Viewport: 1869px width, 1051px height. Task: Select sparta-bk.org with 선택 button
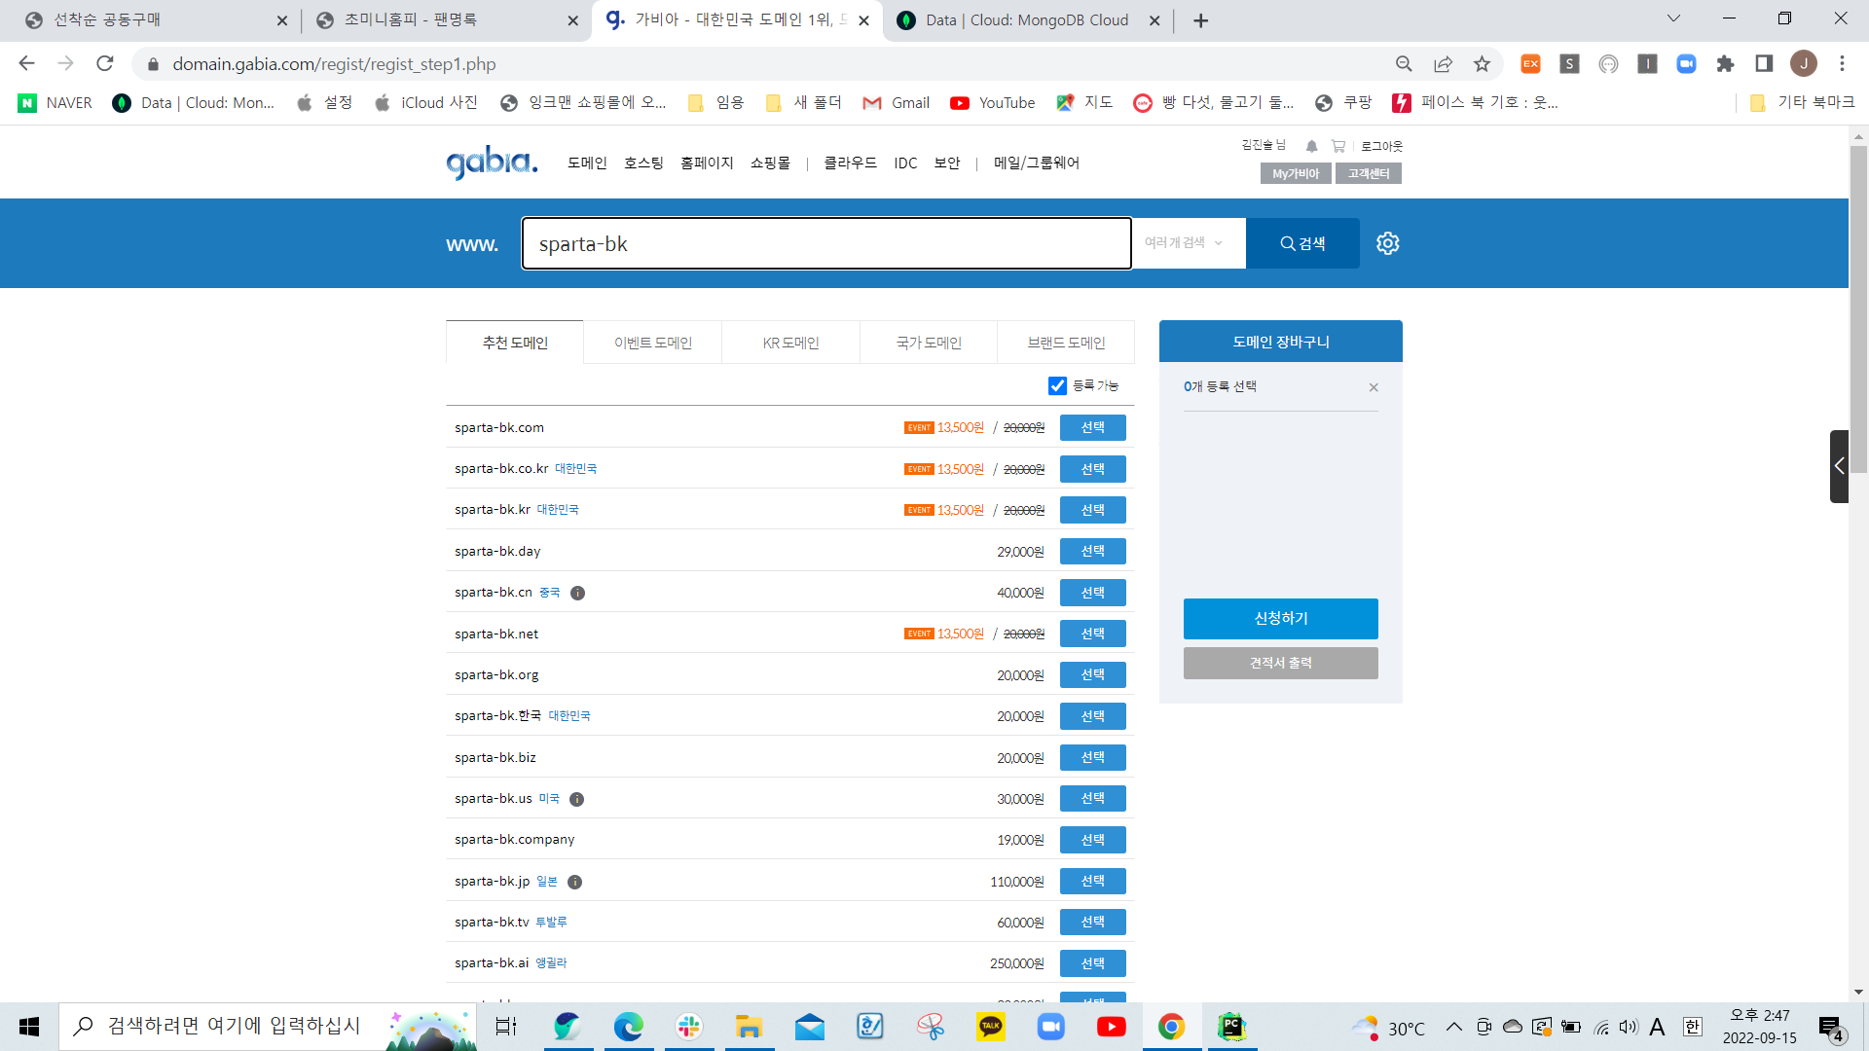[1092, 674]
